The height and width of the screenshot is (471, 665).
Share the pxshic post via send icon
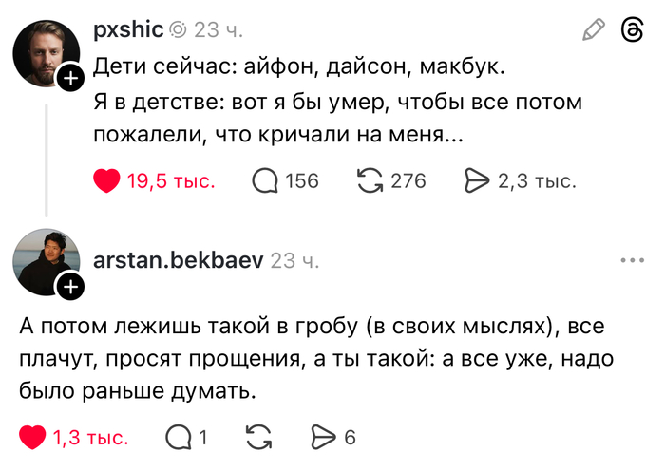[475, 180]
